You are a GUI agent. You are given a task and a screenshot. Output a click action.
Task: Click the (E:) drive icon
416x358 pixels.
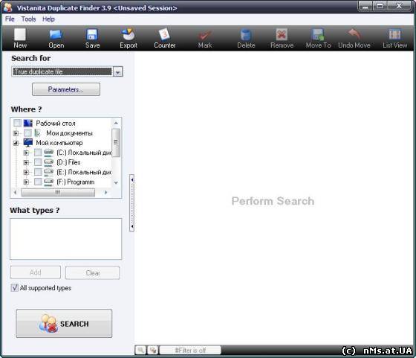point(48,172)
